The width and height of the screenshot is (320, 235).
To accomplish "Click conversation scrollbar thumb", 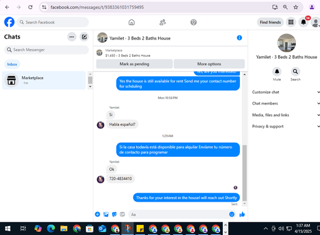I will tap(244, 173).
